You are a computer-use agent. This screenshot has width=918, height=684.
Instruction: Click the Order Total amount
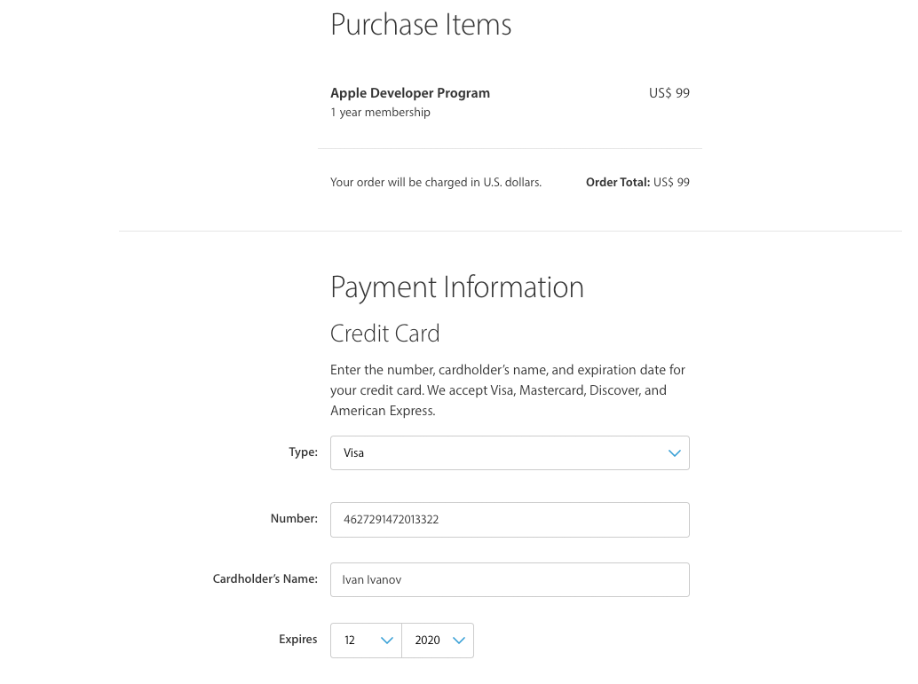671,183
